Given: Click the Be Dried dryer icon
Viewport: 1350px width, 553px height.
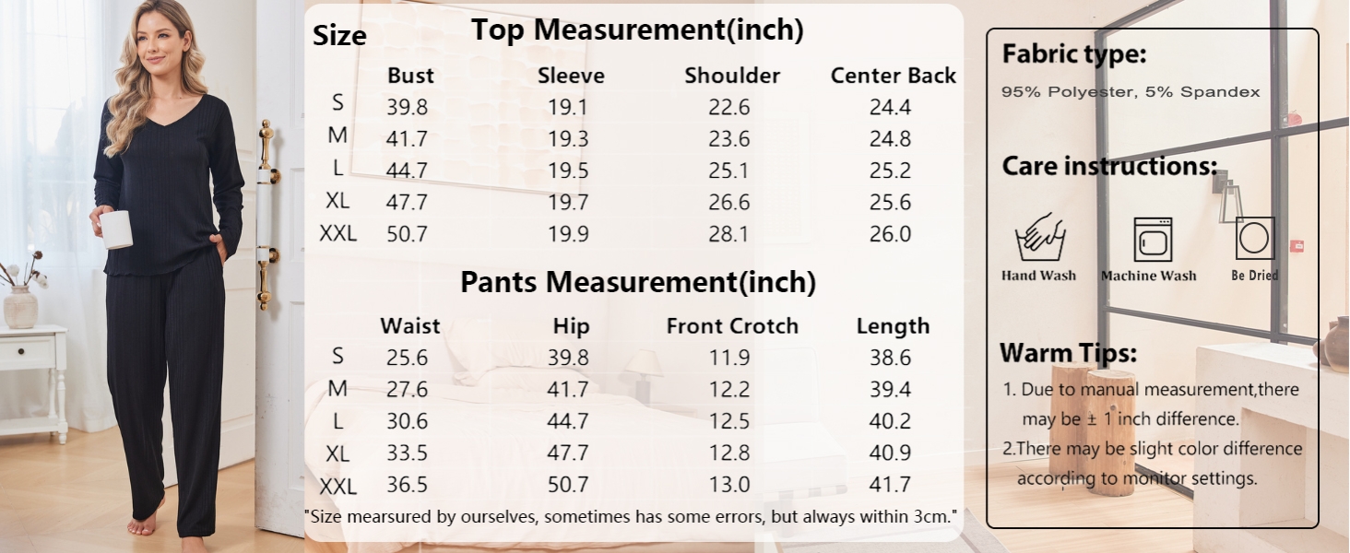Looking at the screenshot, I should click(1255, 238).
